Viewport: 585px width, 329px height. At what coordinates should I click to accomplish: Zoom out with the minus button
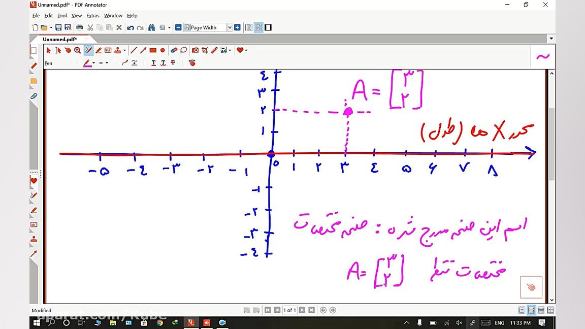click(x=178, y=27)
